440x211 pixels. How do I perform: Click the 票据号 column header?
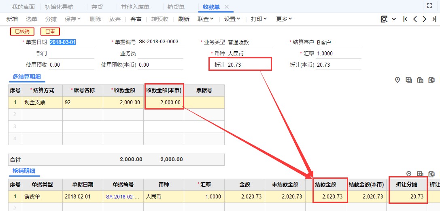[204, 91]
